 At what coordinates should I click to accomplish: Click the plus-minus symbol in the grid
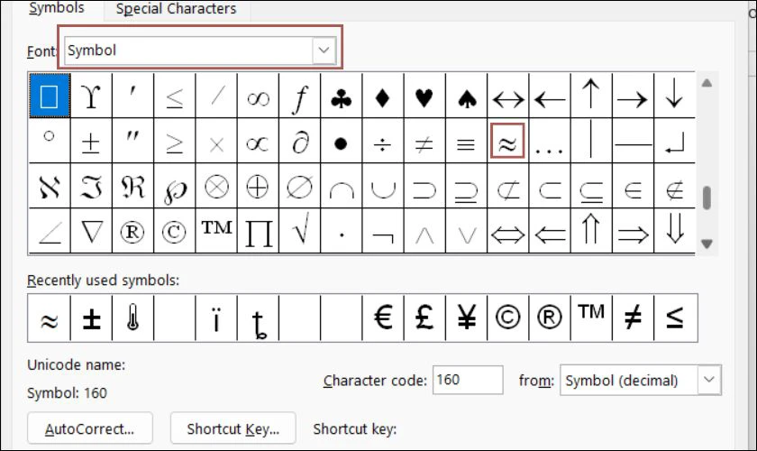tap(91, 141)
